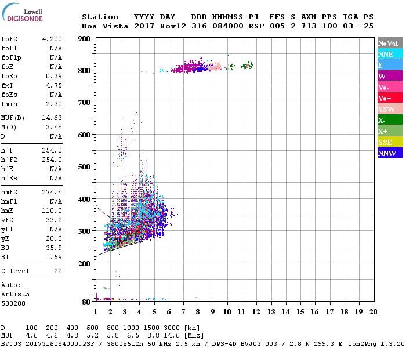Click the header year 2017
This screenshot has width=406, height=348.
(x=144, y=26)
